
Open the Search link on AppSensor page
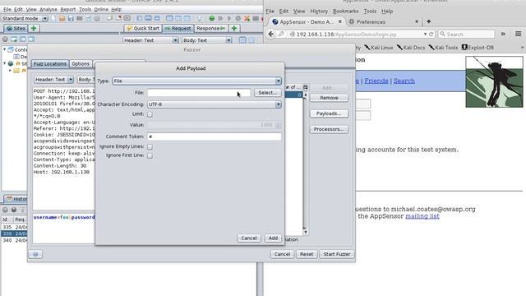(x=404, y=81)
